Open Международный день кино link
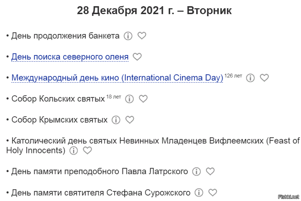This screenshot has width=301, height=201. point(117,78)
